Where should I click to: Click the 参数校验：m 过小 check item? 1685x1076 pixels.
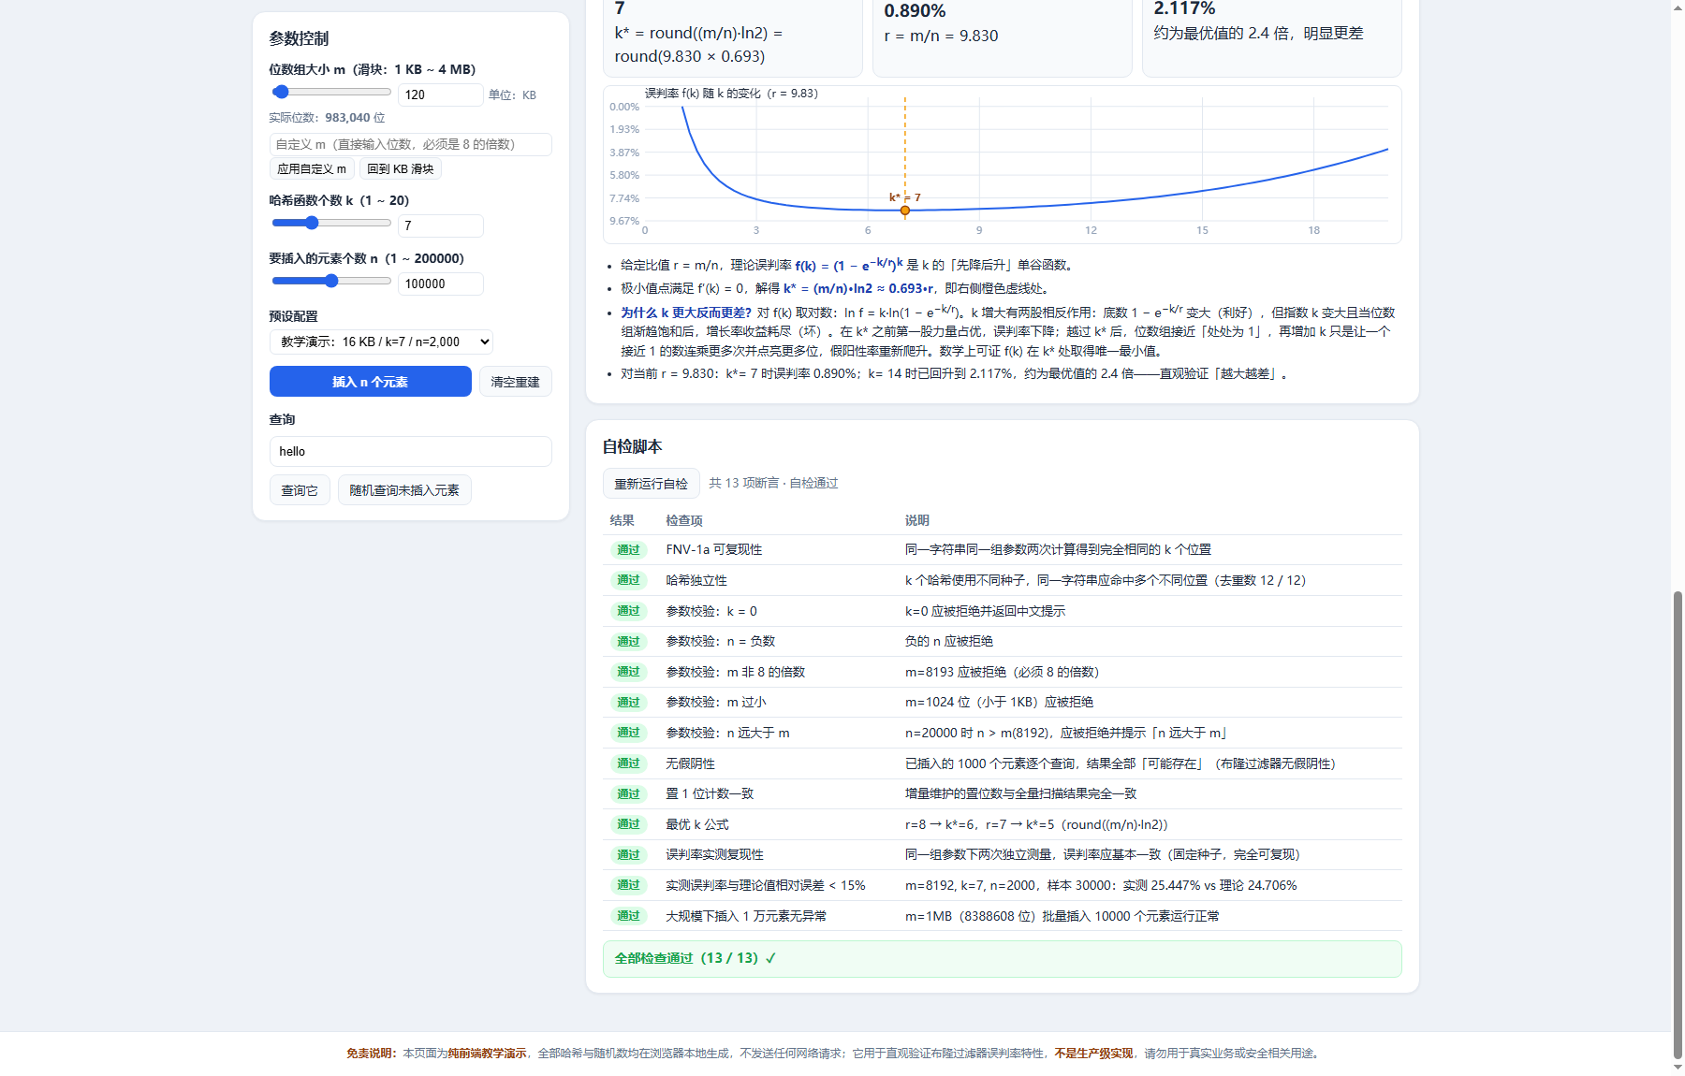coord(716,702)
